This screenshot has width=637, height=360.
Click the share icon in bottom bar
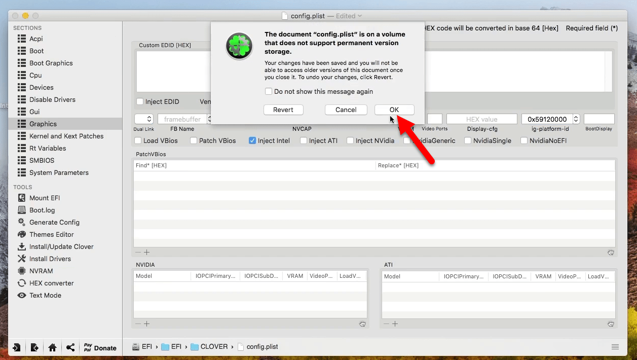click(70, 348)
